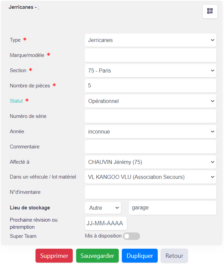
Task: Expand the Section dropdown 75 - Paris
Action: [x=151, y=70]
